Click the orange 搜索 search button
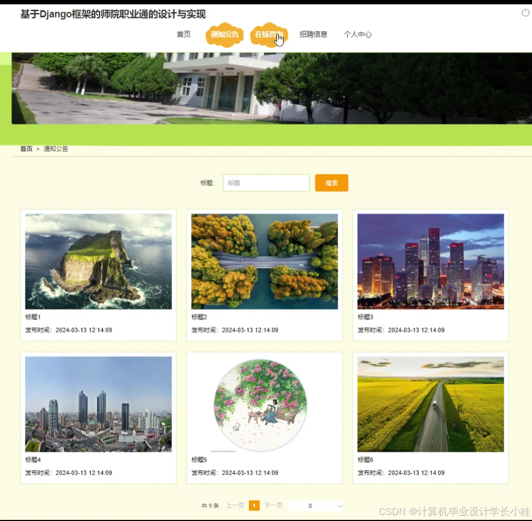532x521 pixels. [x=331, y=183]
